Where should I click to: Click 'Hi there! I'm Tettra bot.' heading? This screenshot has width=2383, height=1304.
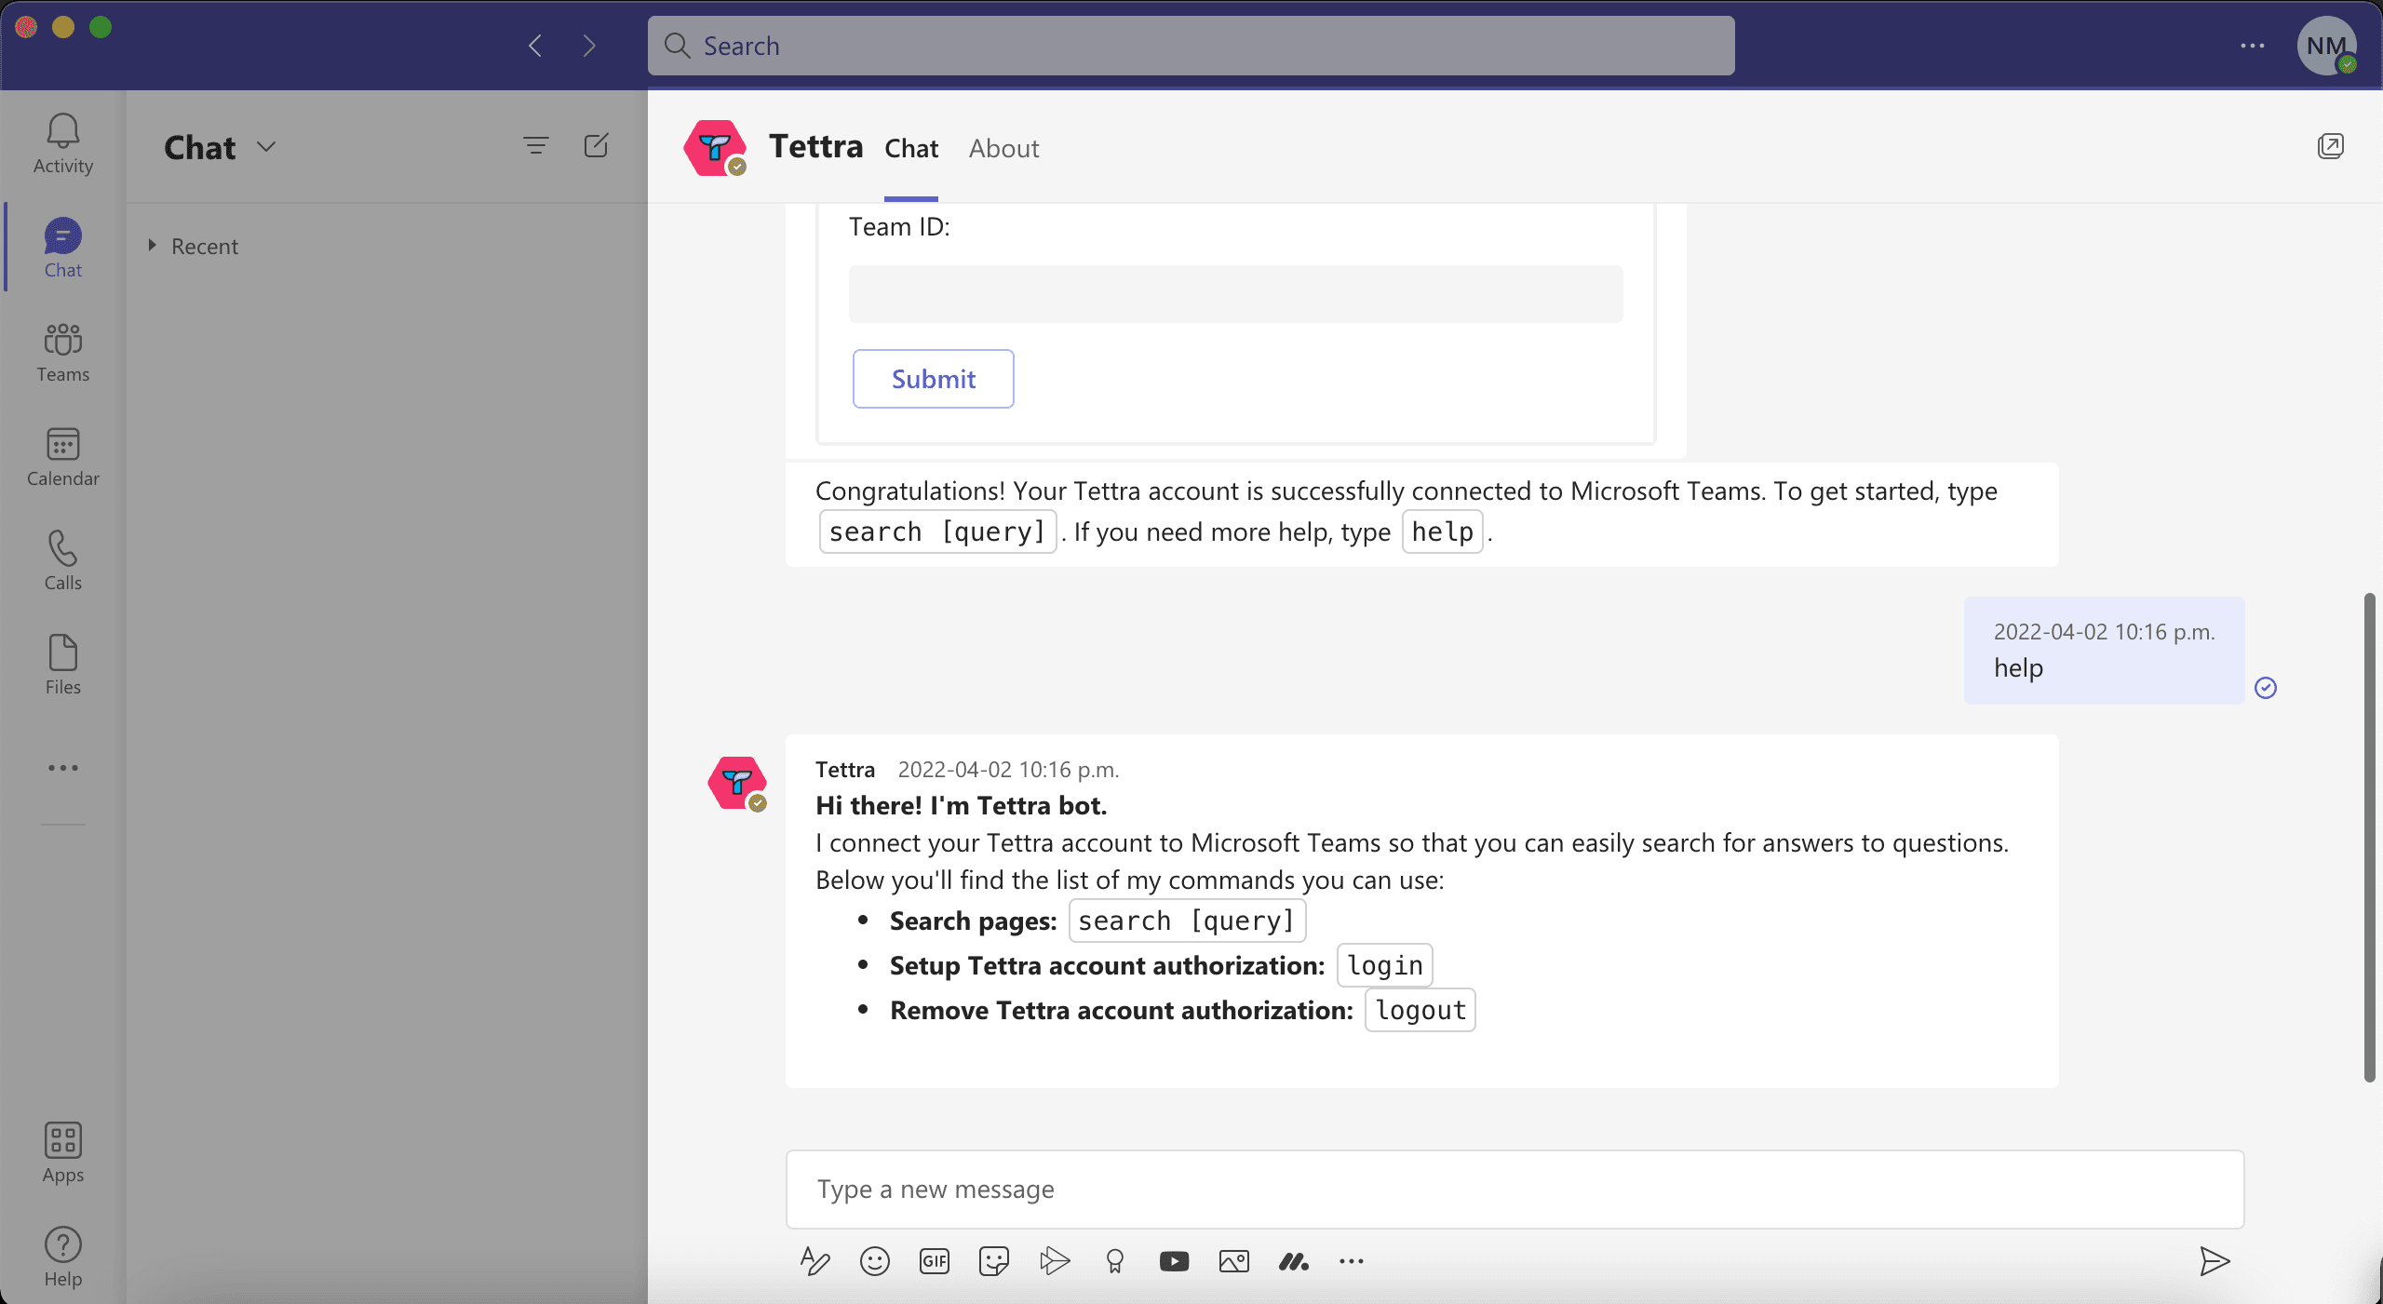pyautogui.click(x=961, y=805)
